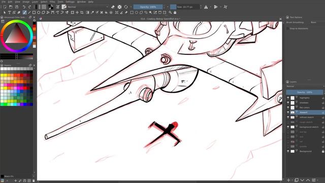325x183 pixels.
Task: Select the Polygon tool
Action: click(x=43, y=12)
